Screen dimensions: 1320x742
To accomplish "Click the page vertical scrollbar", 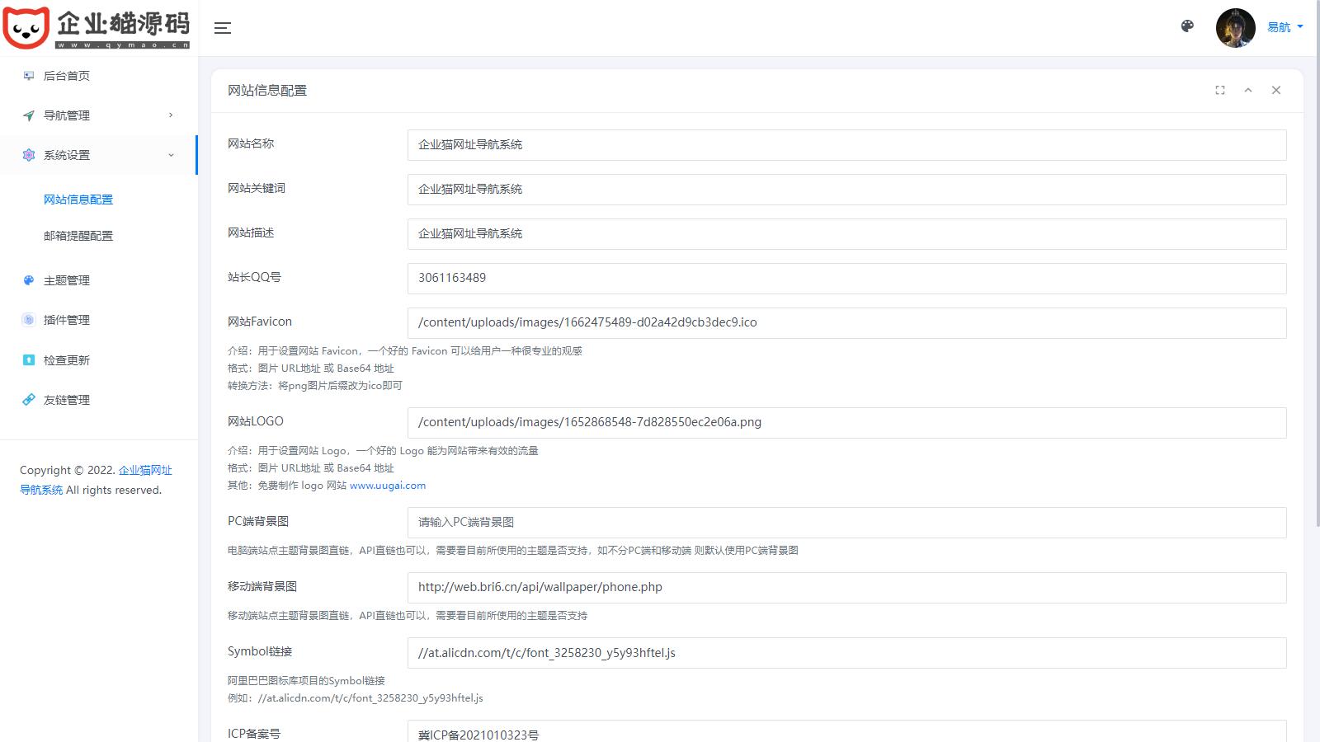I will pos(1317,264).
